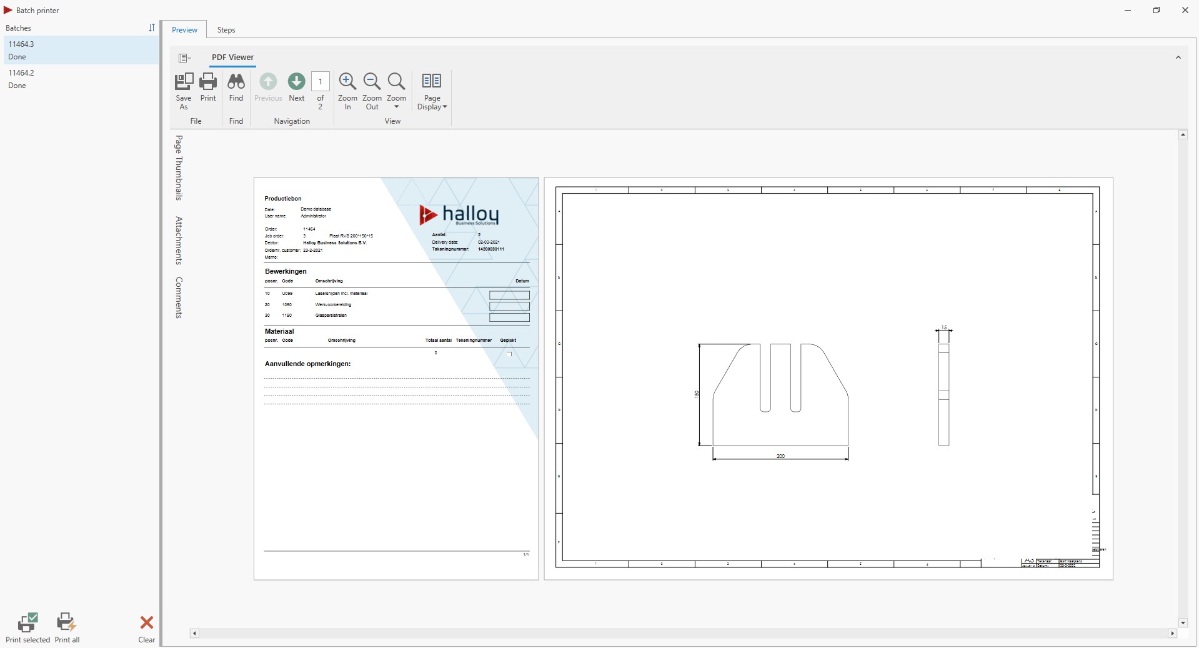This screenshot has width=1199, height=648.
Task: Clear the batch list
Action: click(x=147, y=628)
